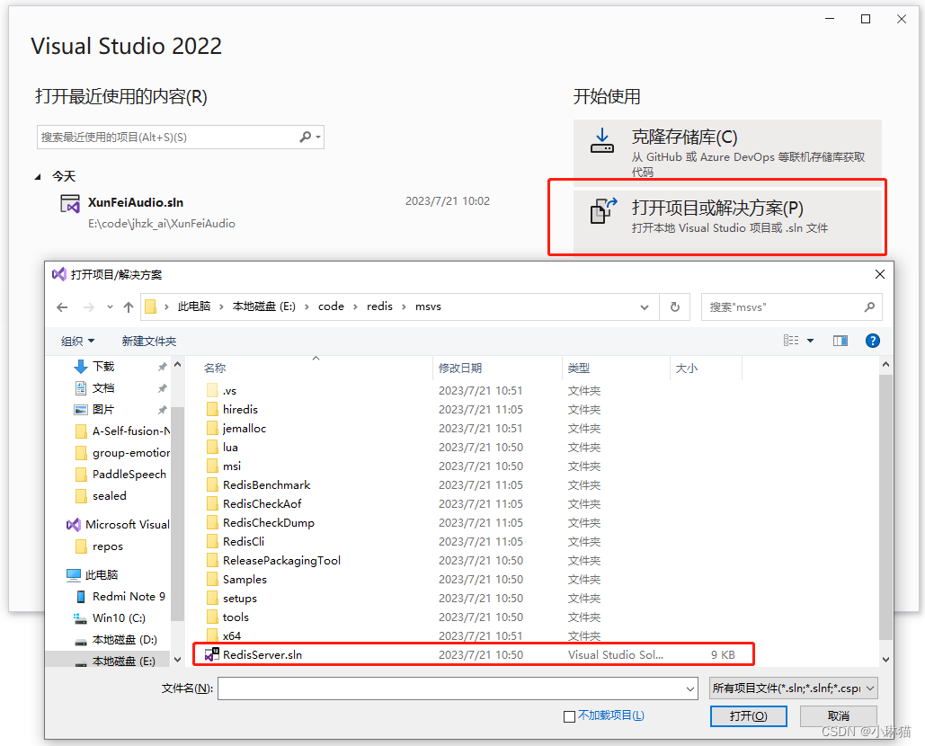Click the search magnifier in recent projects box
This screenshot has width=925, height=746.
pos(305,137)
